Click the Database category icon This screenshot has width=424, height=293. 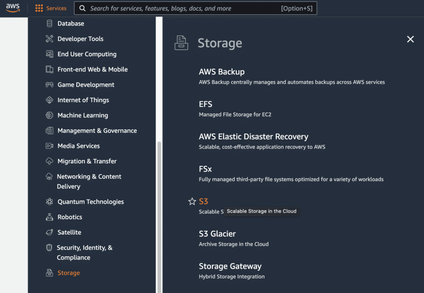click(50, 24)
